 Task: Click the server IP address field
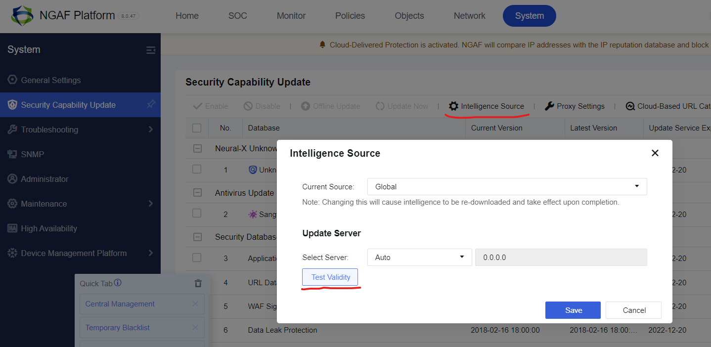561,257
